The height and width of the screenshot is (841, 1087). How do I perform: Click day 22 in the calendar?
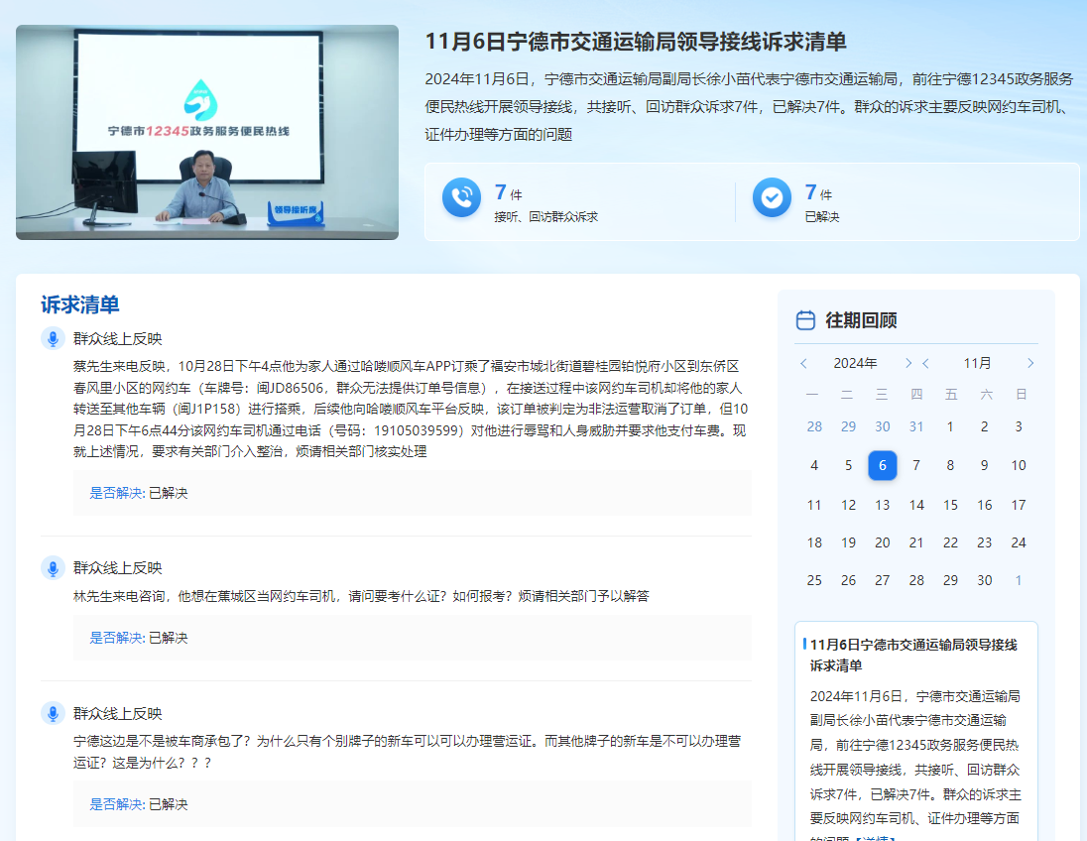tap(950, 542)
